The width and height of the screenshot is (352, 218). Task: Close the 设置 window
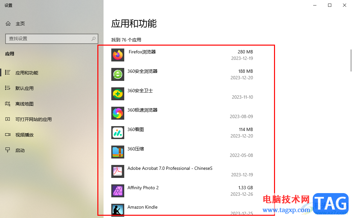[x=344, y=5]
